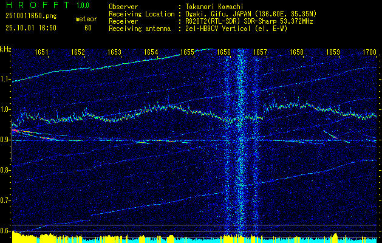The height and width of the screenshot is (243, 382).
Task: Click the kHz axis unit label
Action: tap(5, 49)
